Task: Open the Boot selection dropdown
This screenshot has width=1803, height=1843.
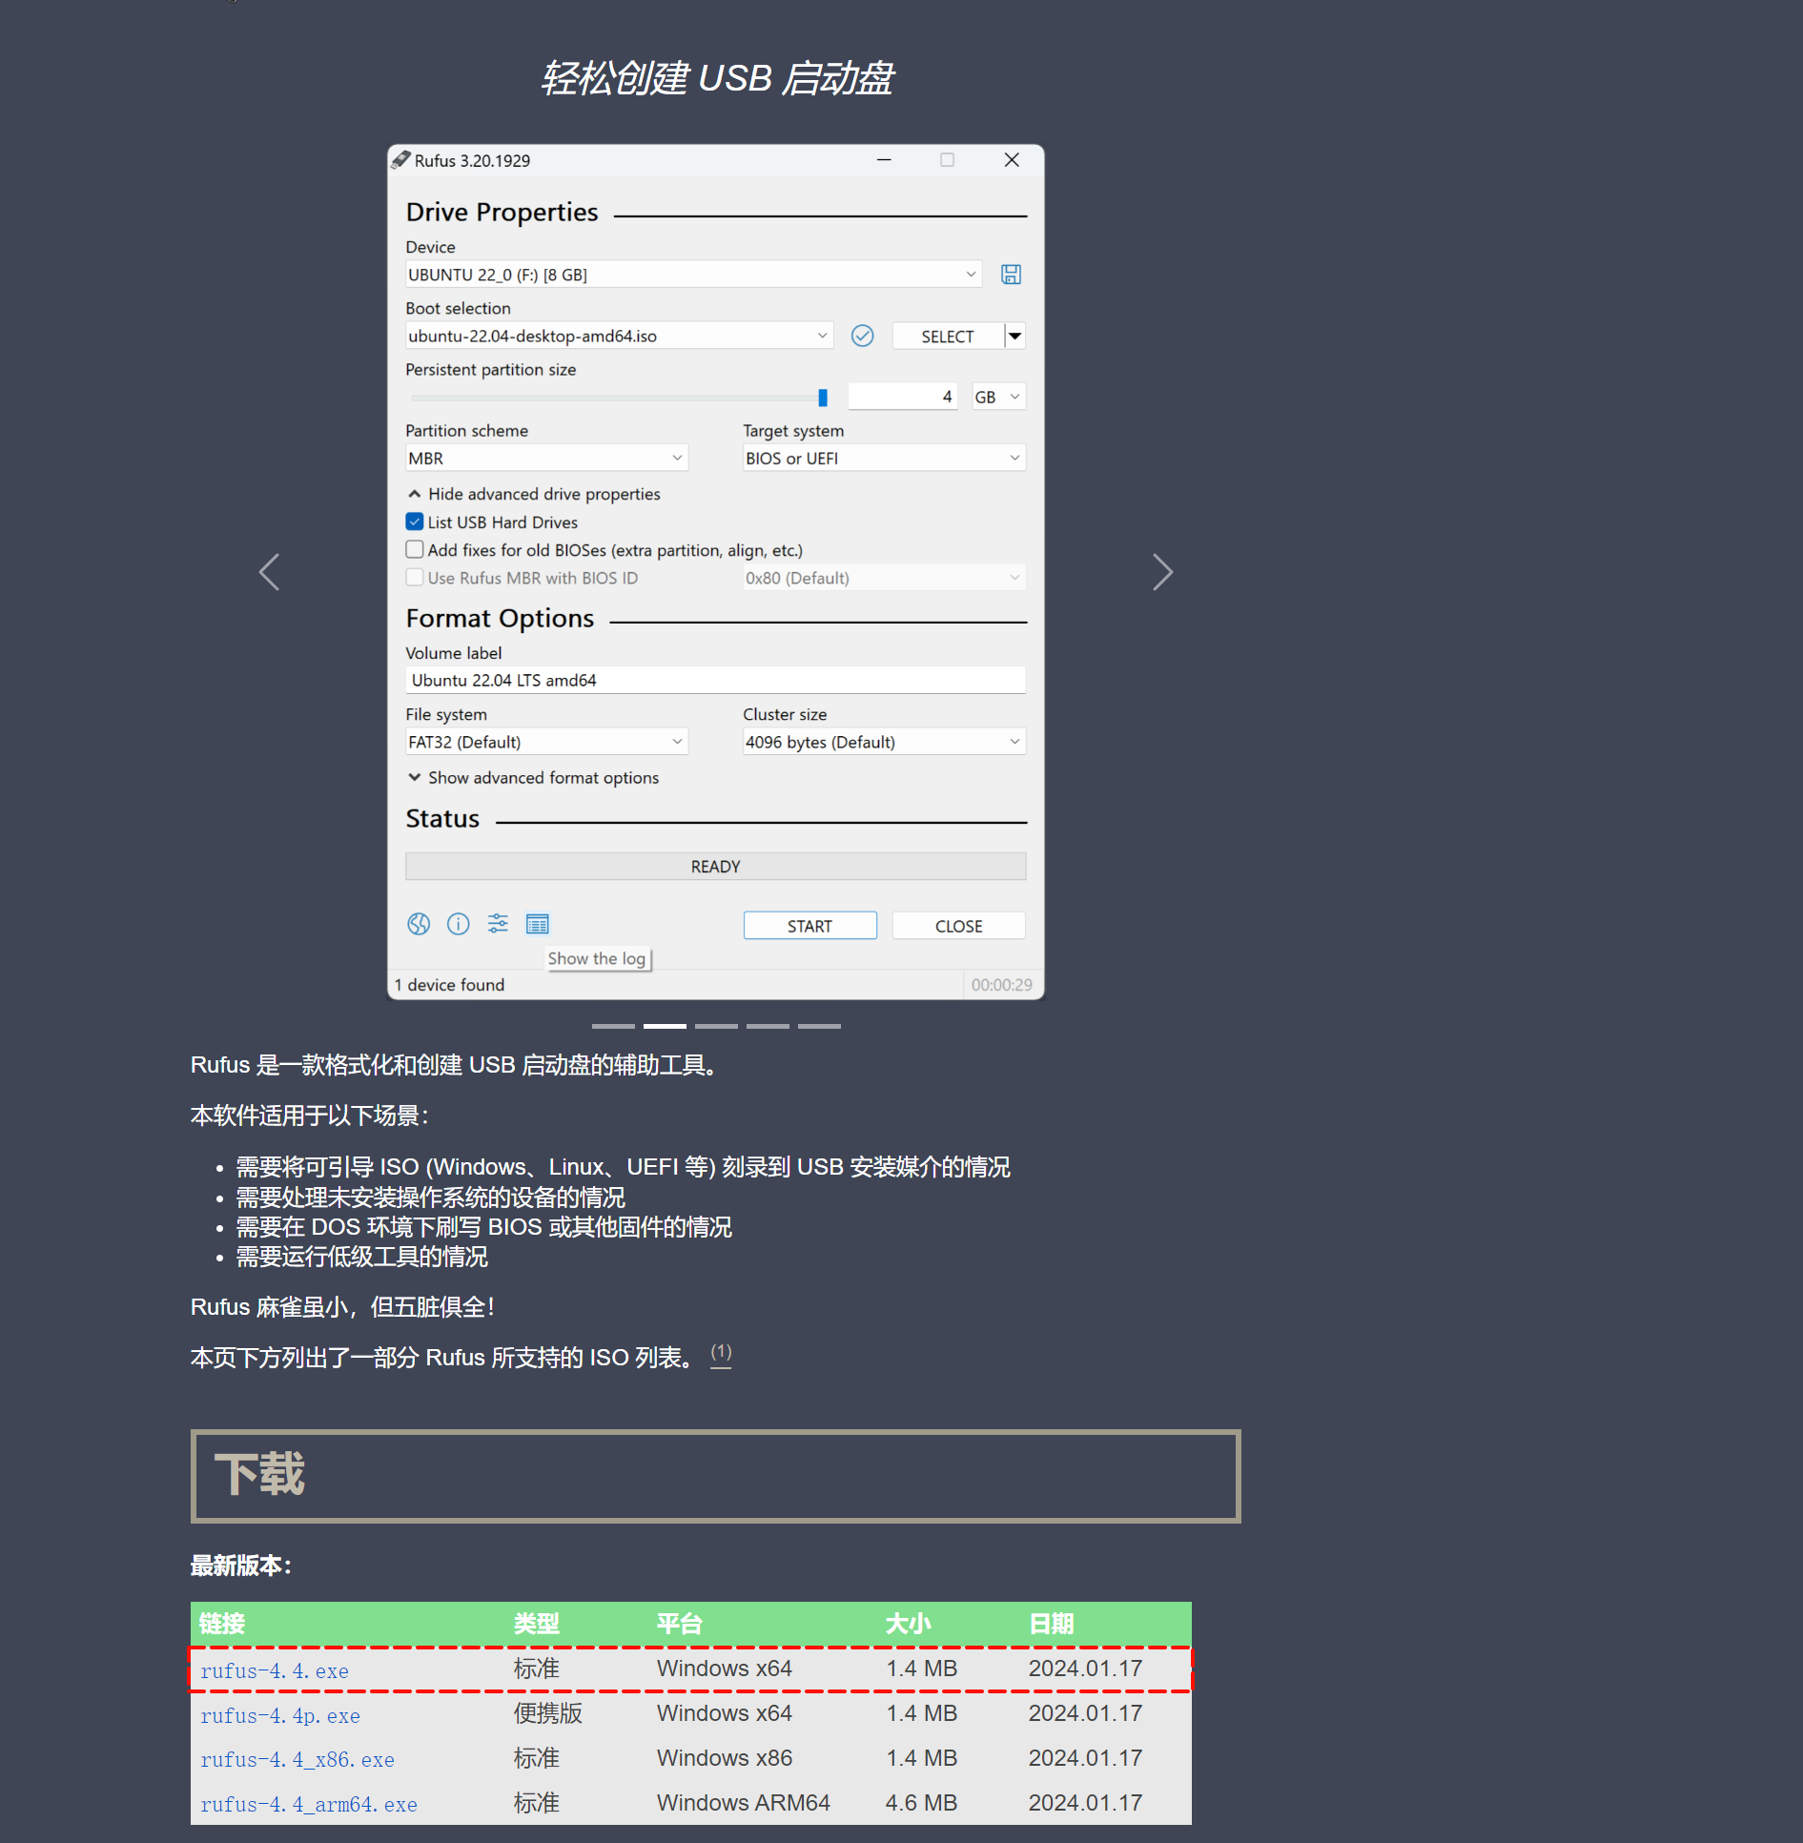Action: coord(619,336)
